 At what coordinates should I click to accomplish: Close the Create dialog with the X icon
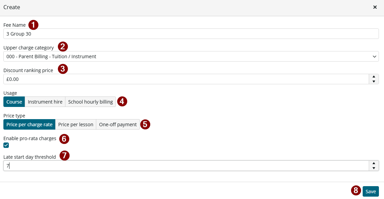click(x=375, y=7)
